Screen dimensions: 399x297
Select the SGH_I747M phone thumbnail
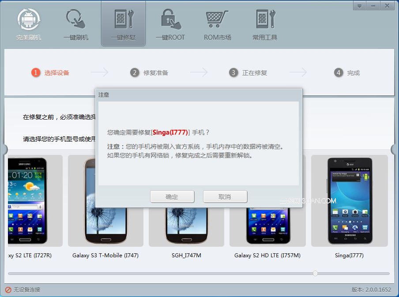click(187, 226)
